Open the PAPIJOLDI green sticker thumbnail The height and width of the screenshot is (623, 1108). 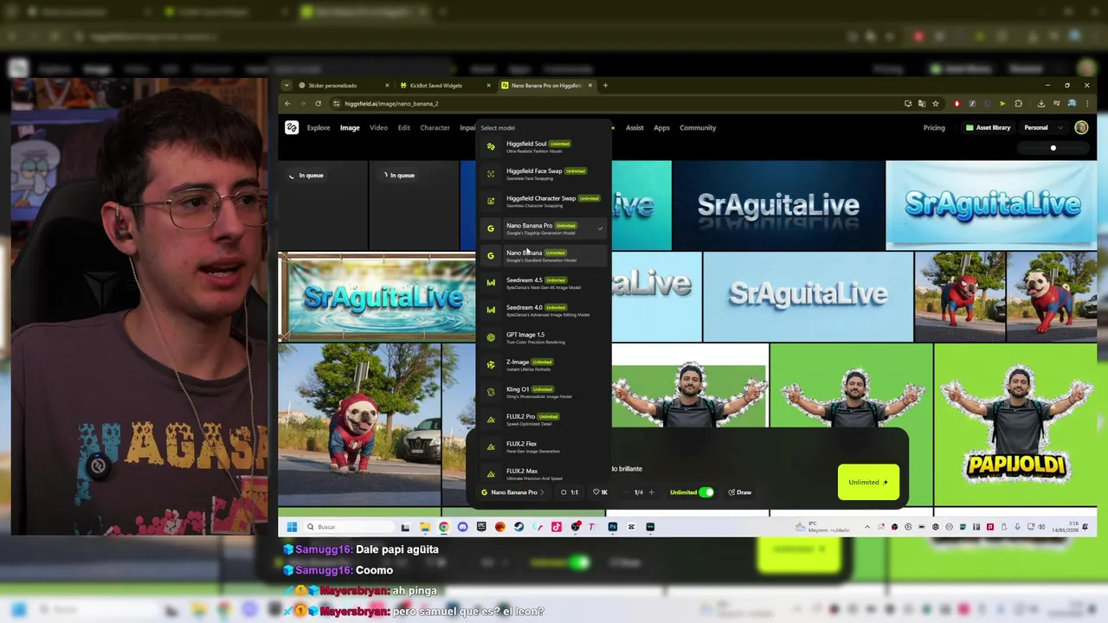coord(1015,424)
